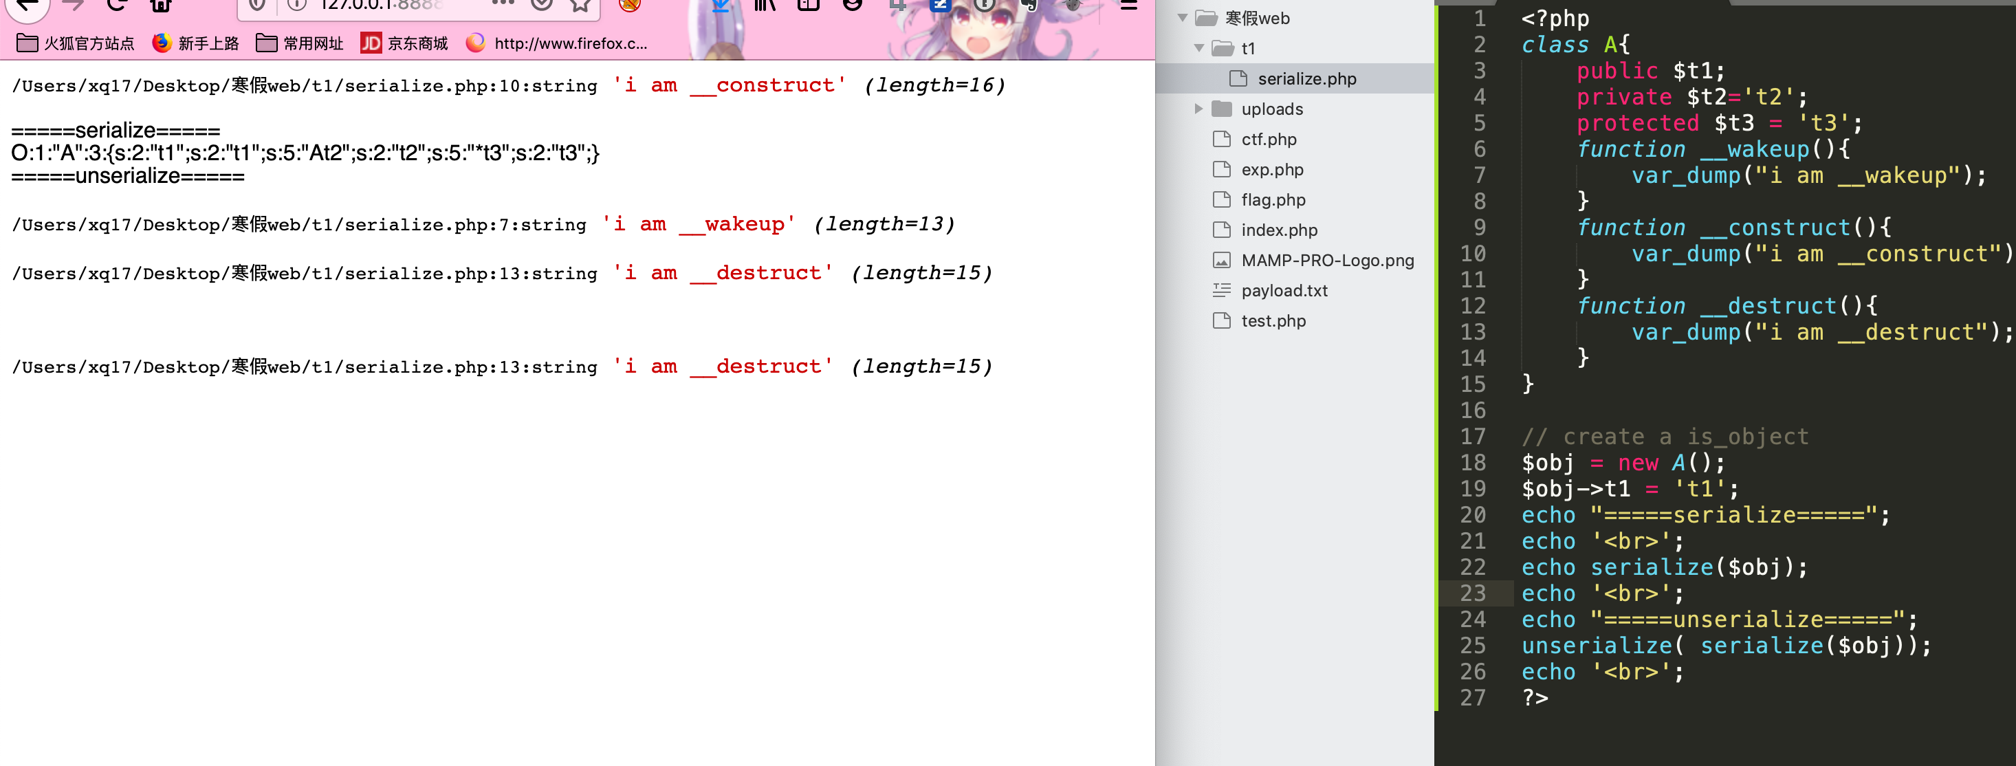Select serialize.php in sidebar

pyautogui.click(x=1306, y=79)
